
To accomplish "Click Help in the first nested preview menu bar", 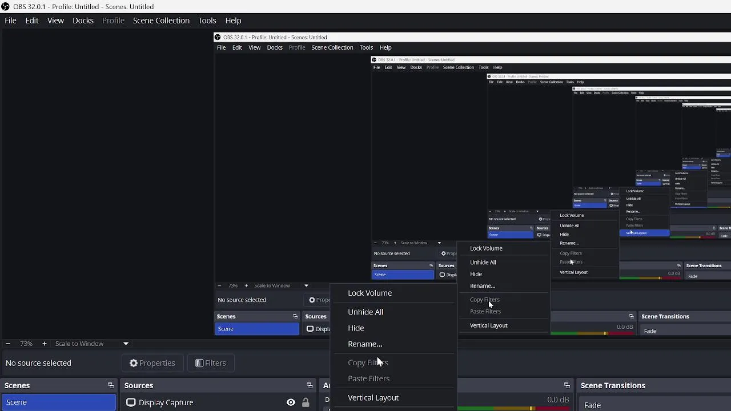I will point(385,48).
